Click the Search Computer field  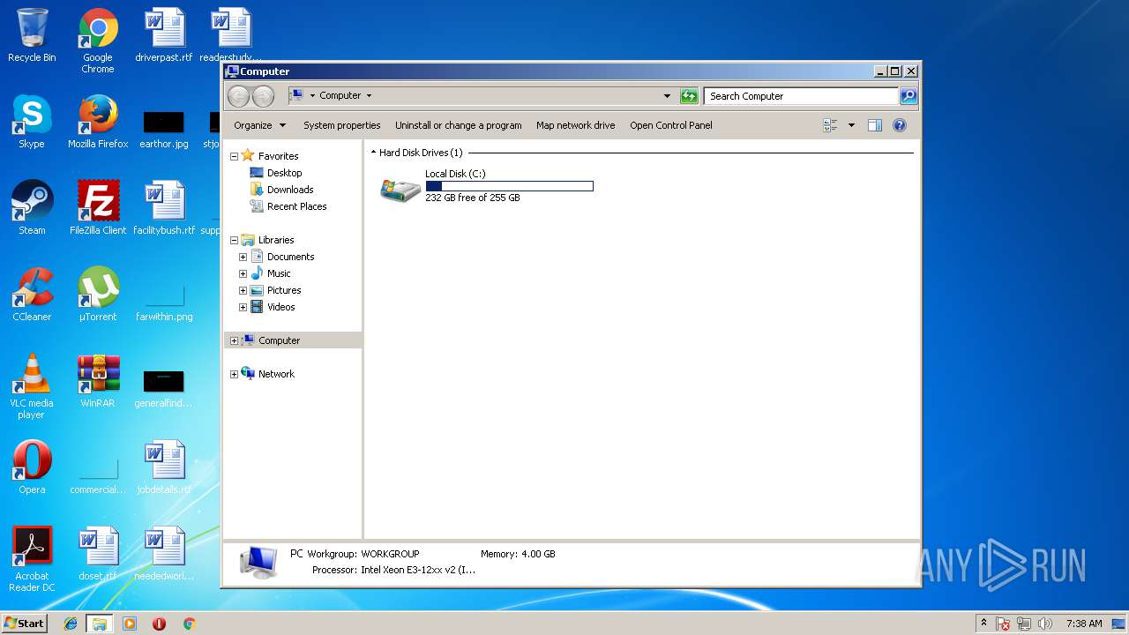point(802,96)
